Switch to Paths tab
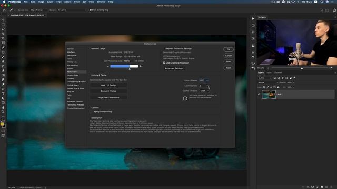Screen dimensions: 337x189 269,72
